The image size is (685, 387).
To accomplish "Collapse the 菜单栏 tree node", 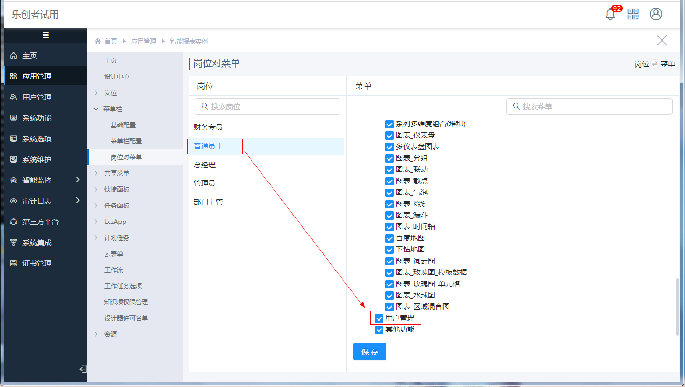I will tap(96, 109).
